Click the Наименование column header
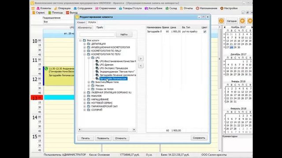 pyautogui.click(x=154, y=27)
